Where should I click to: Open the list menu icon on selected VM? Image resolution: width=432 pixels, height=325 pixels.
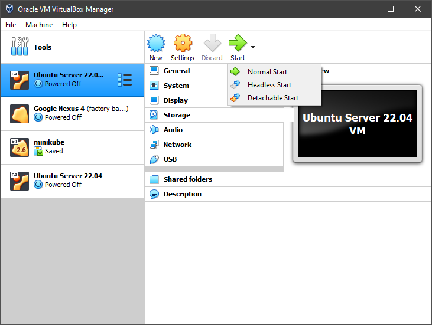click(x=125, y=80)
